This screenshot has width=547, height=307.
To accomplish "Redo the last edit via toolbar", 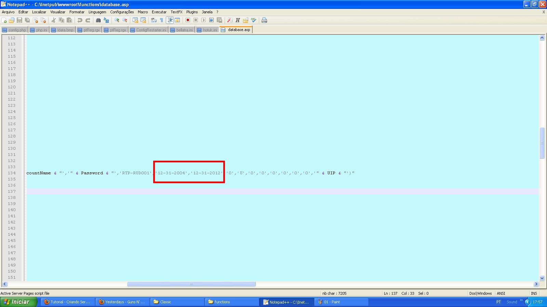I will click(88, 20).
